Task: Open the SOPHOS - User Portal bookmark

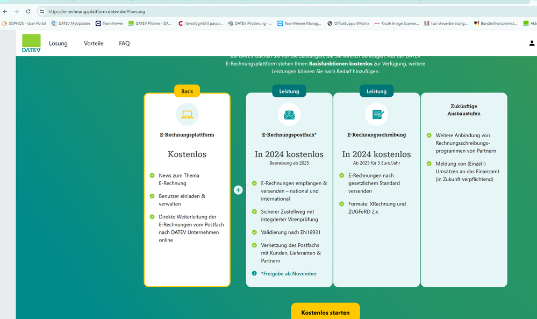Action: (24, 23)
